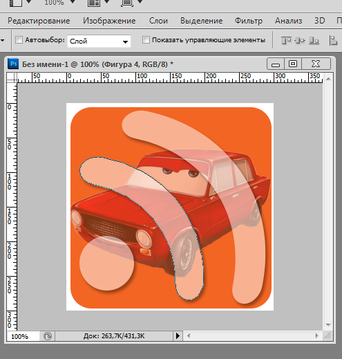Viewport: 342px width, 359px height.
Task: Click the peach circle shape on canvas
Action: 106,263
